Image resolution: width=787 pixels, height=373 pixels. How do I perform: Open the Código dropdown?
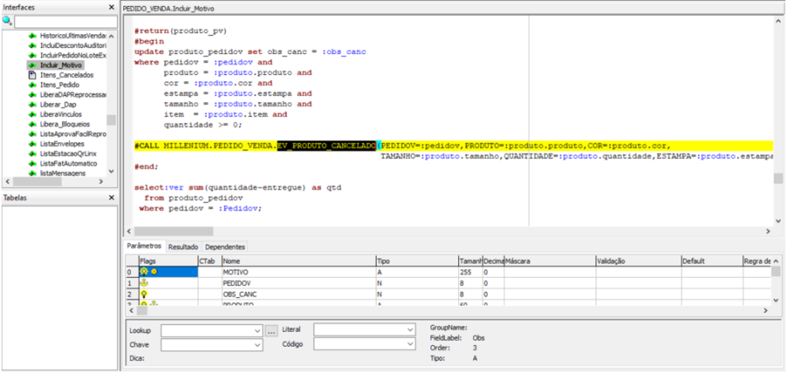coord(408,344)
